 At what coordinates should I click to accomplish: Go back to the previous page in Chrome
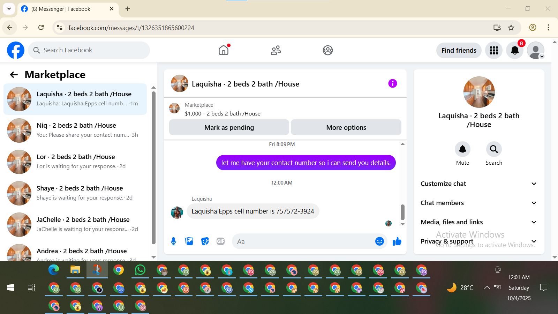(10, 28)
